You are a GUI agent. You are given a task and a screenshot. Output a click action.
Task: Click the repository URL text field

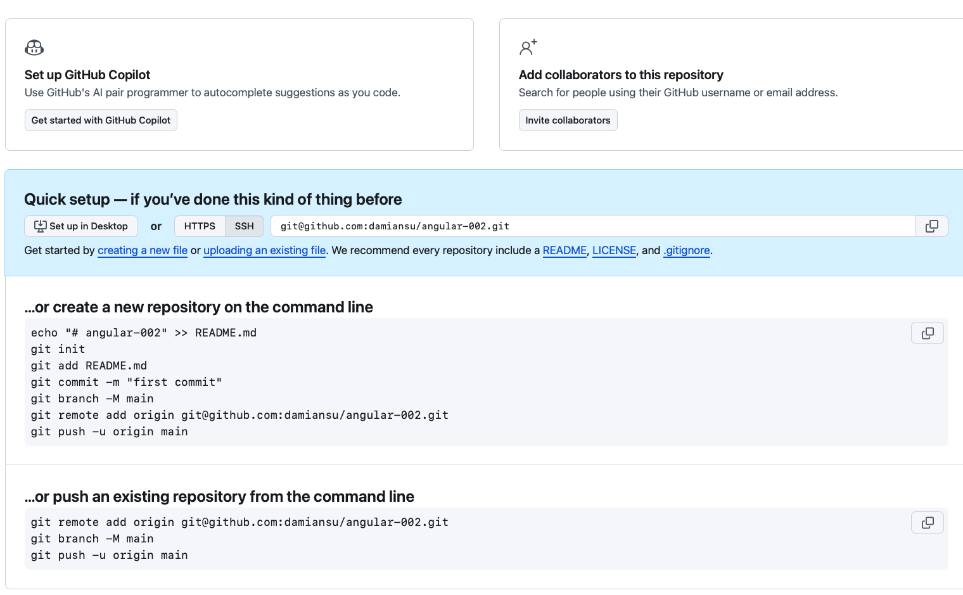click(x=592, y=226)
